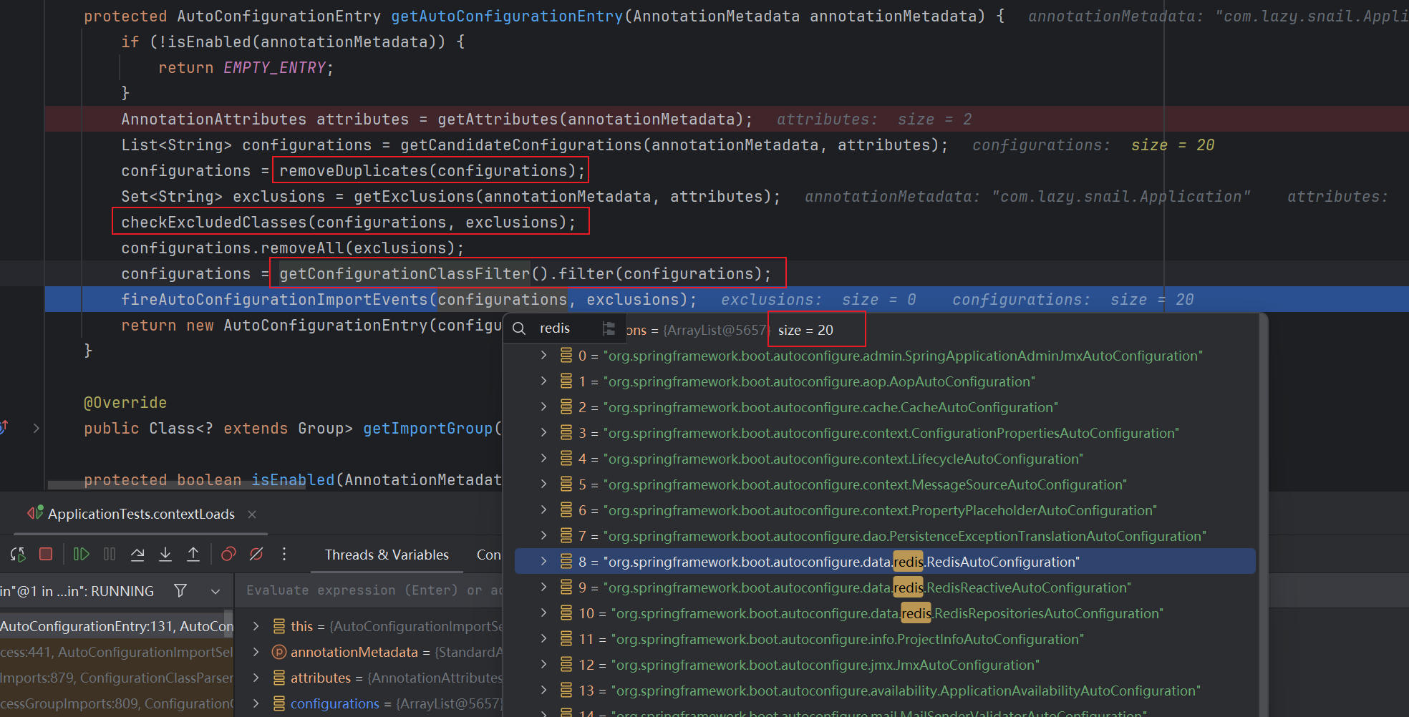Select stack frame AutoConfigurationEntry:131
The image size is (1409, 717).
pos(117,626)
